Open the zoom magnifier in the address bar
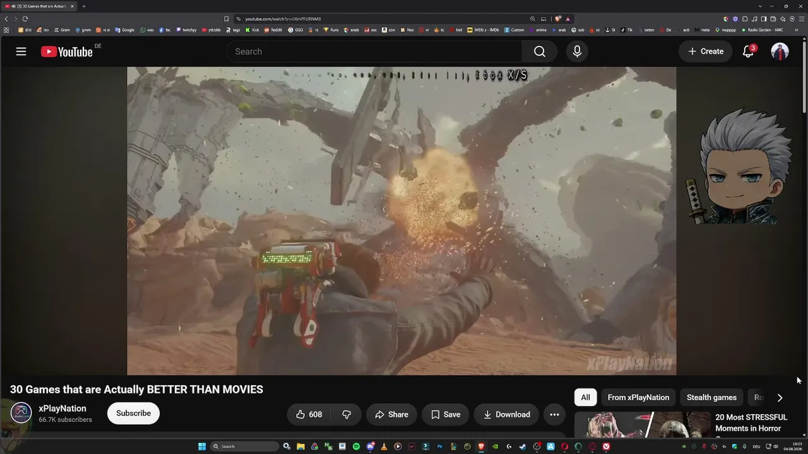808x454 pixels. point(533,19)
